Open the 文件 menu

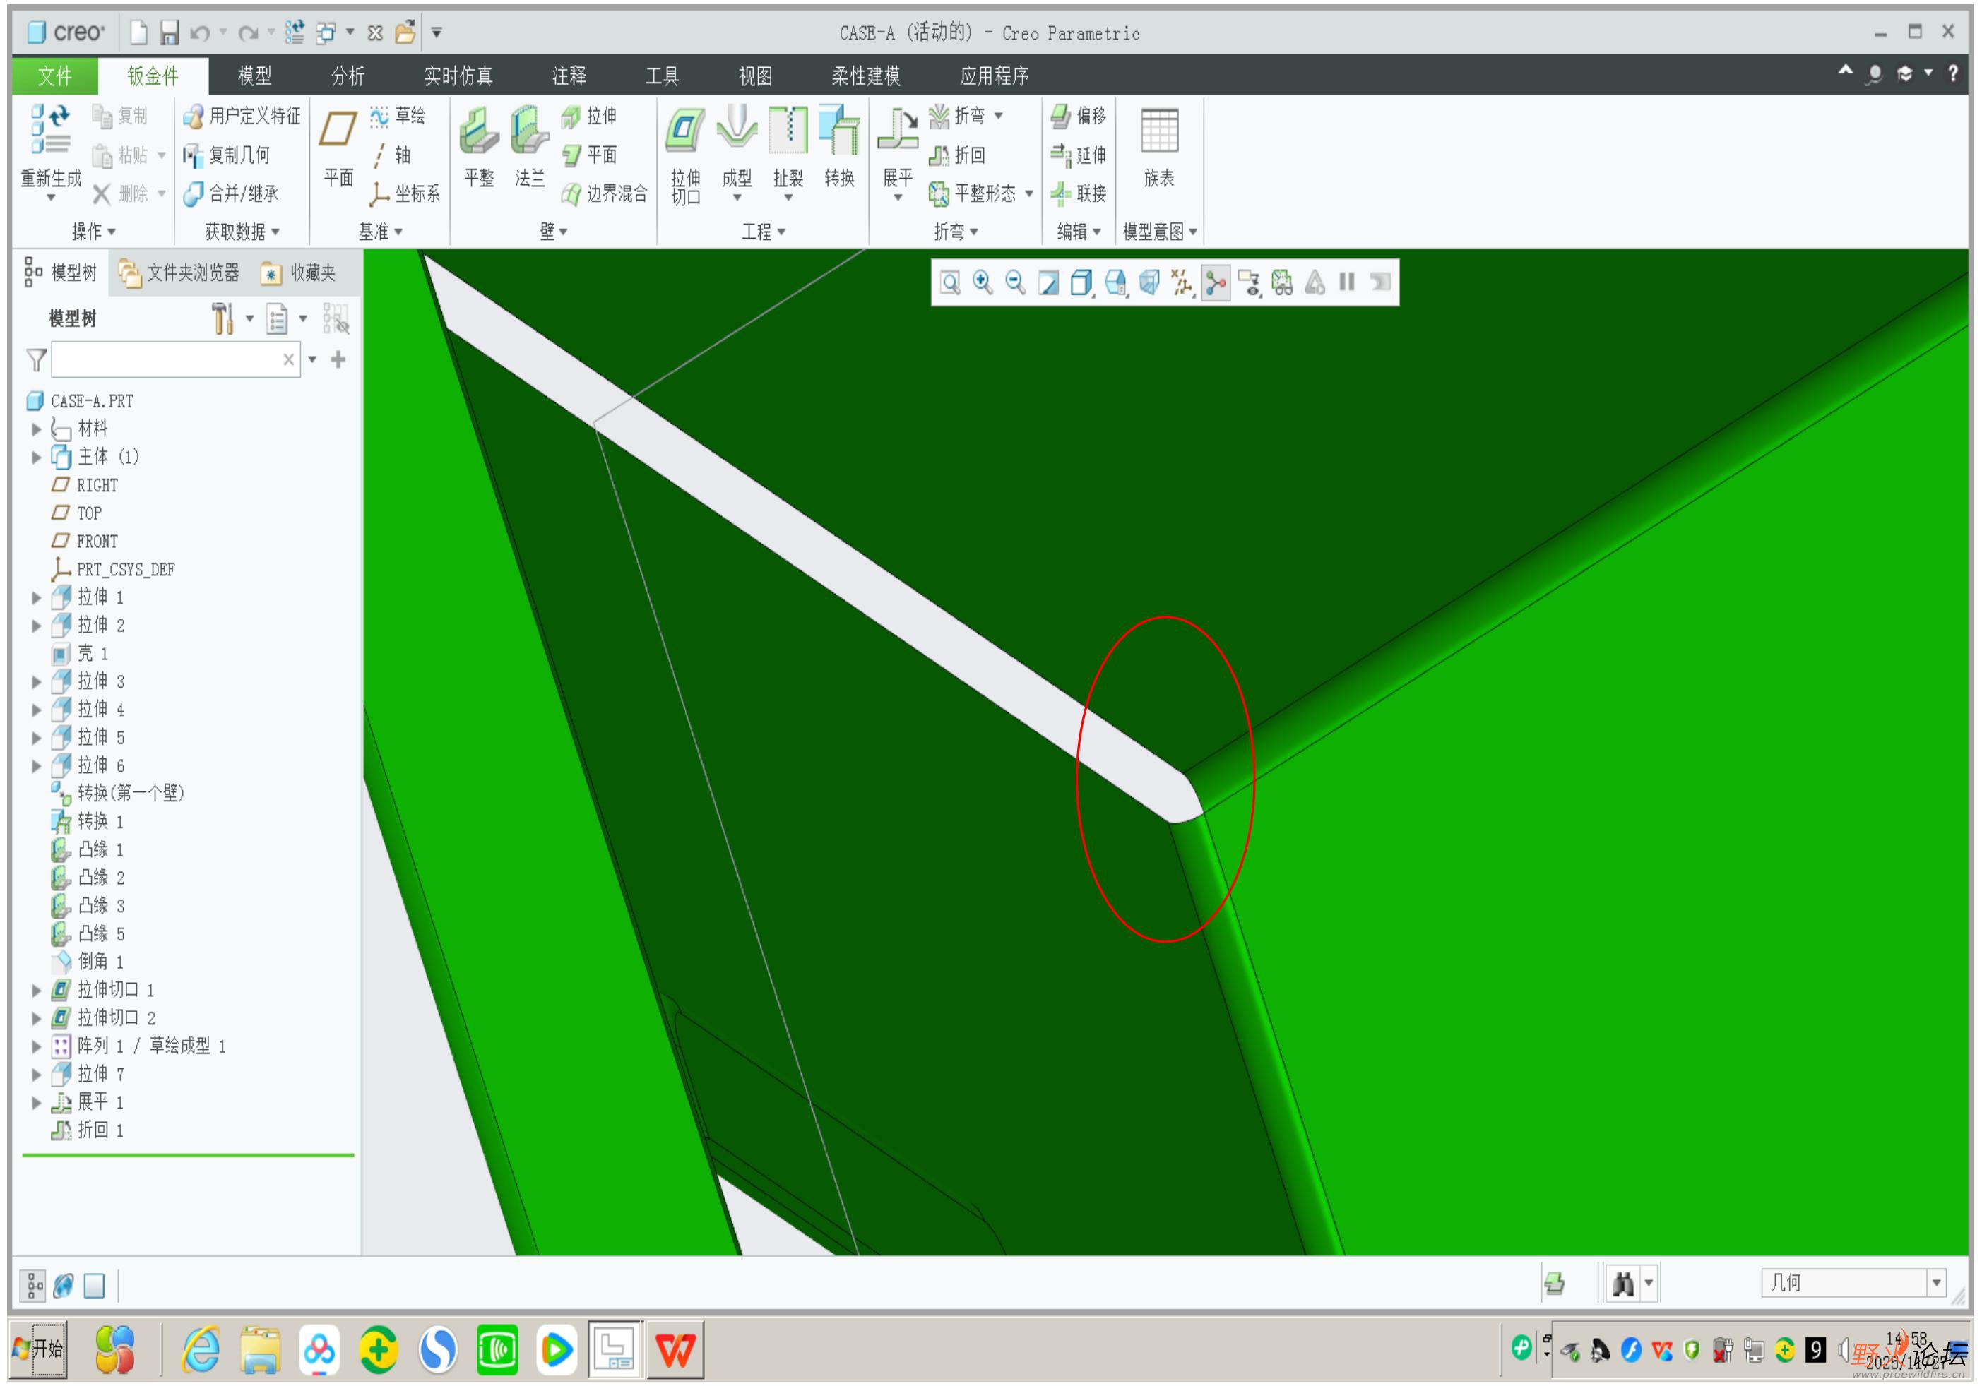pyautogui.click(x=54, y=76)
